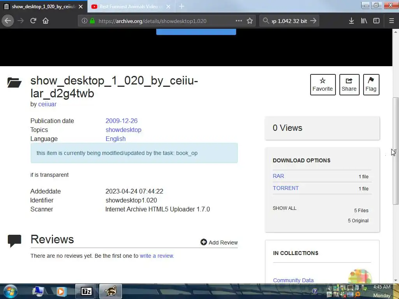
Task: Bookmark this page with the star icon
Action: [250, 21]
